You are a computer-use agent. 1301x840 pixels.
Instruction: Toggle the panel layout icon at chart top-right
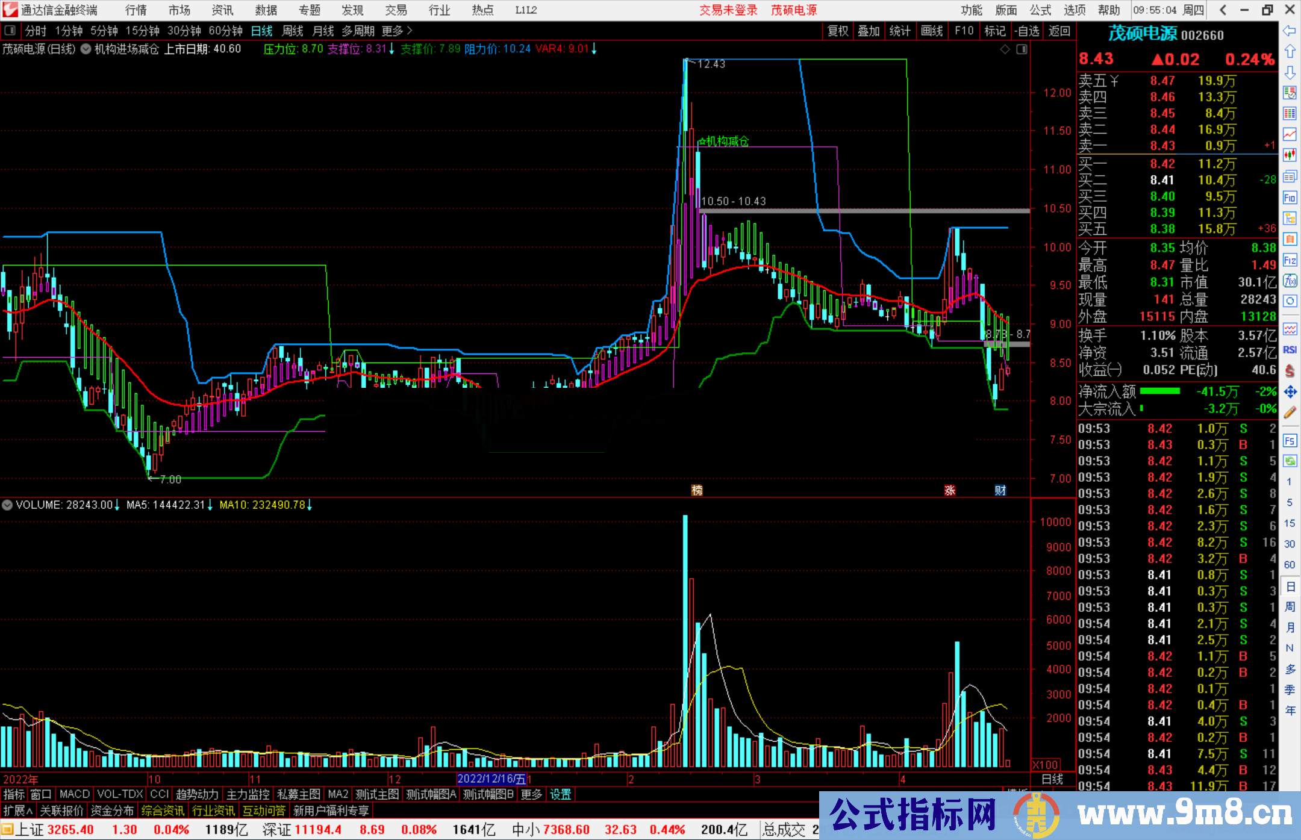[x=1022, y=49]
